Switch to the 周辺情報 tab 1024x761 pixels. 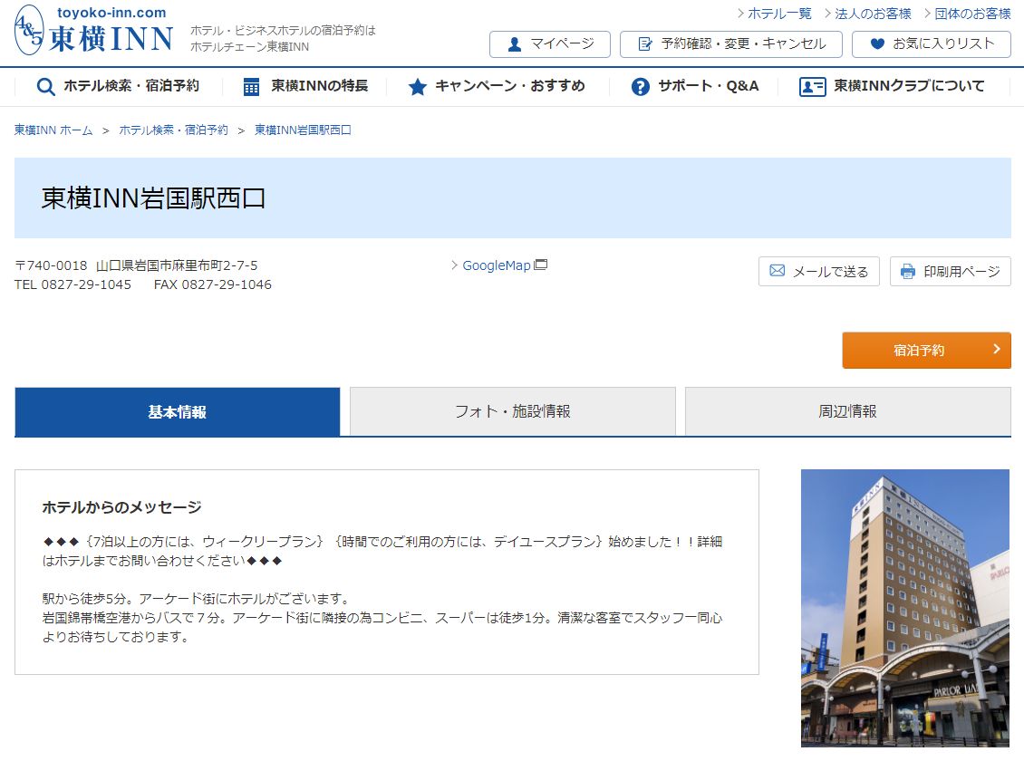[x=847, y=411]
